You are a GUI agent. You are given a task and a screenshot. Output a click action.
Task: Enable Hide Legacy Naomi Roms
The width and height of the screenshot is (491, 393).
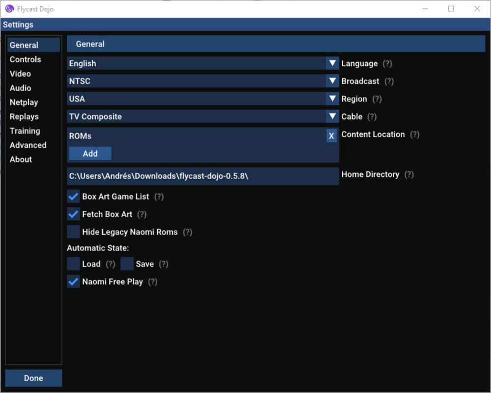pyautogui.click(x=73, y=232)
